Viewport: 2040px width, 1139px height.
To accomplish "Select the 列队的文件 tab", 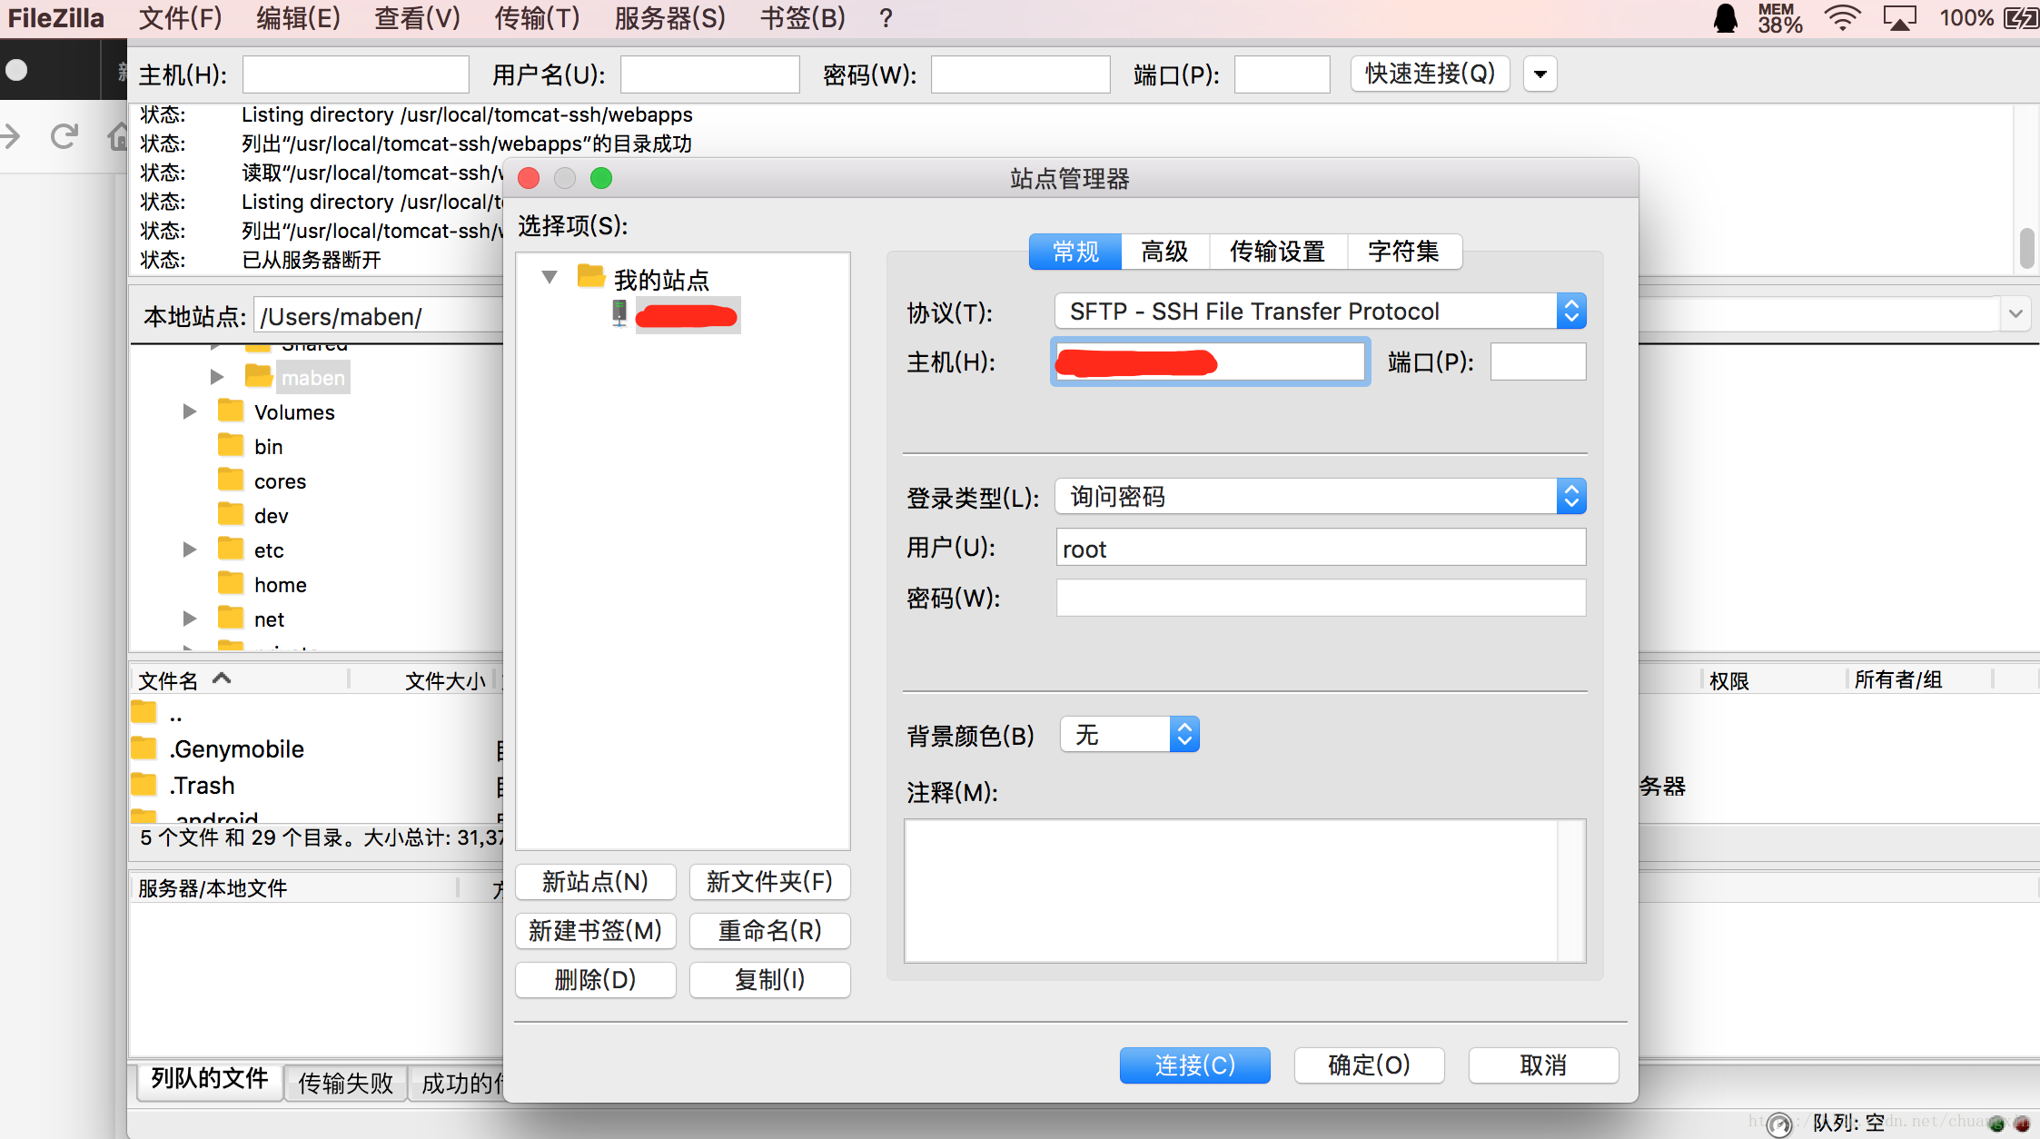I will (x=210, y=1080).
